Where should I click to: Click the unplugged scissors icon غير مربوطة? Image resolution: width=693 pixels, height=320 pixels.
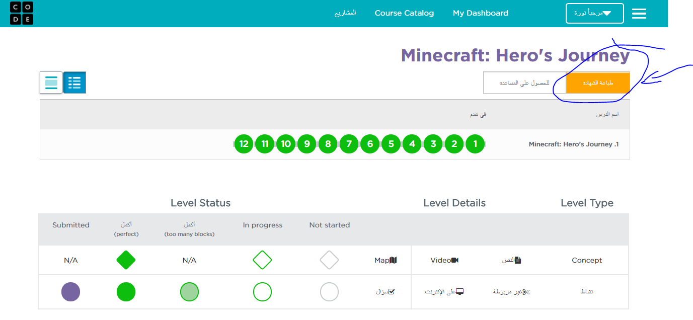[x=527, y=291]
